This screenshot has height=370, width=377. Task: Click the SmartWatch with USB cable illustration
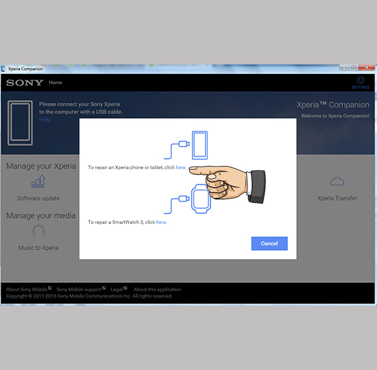(x=187, y=199)
